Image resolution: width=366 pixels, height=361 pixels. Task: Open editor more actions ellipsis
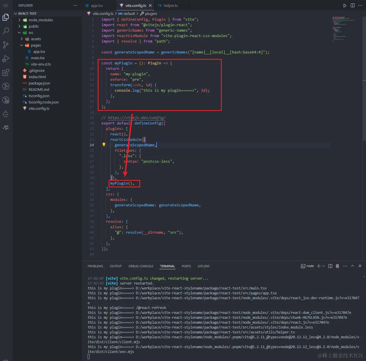[360, 5]
